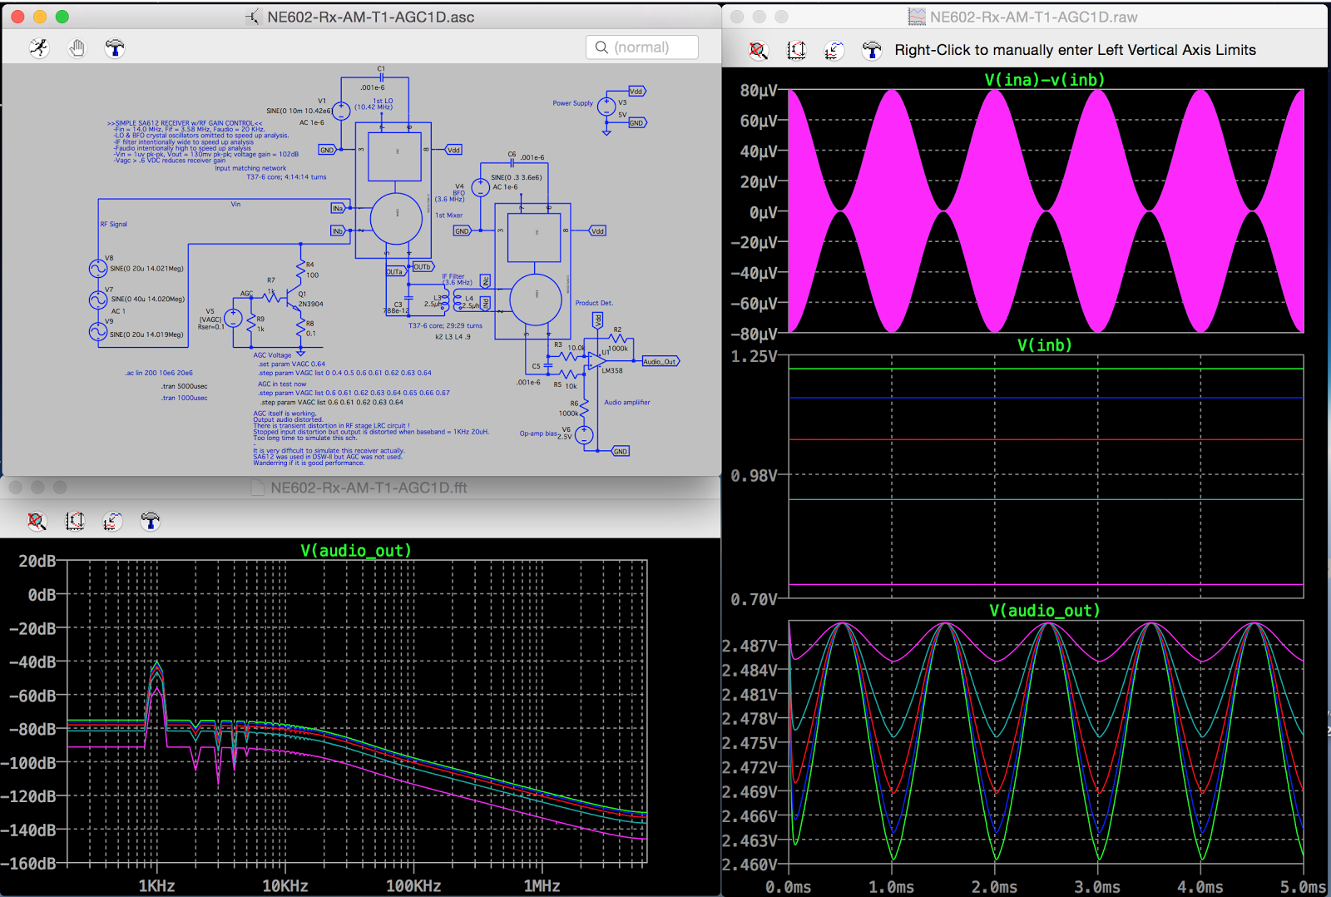Click zoom-to-fit magnifier icon in the FFT window
The image size is (1331, 897).
(x=37, y=522)
